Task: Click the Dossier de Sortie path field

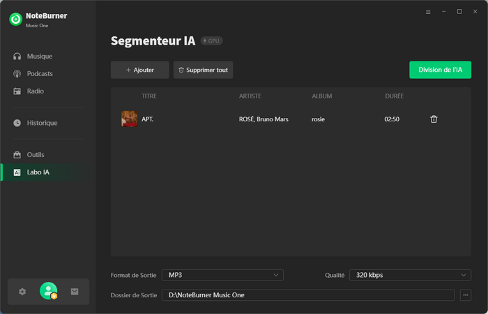Action: [x=307, y=295]
